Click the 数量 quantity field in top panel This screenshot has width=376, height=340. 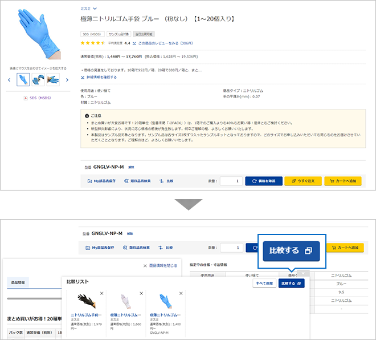coord(231,181)
